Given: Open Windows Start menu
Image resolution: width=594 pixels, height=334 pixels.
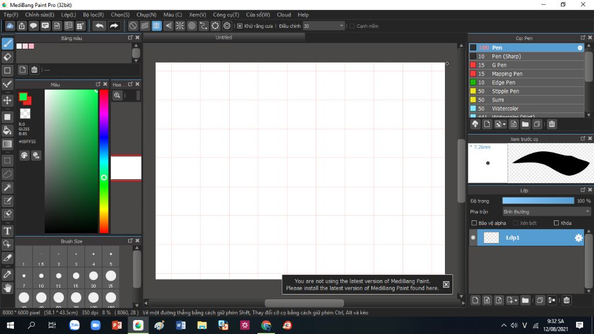Looking at the screenshot, I should click(10, 325).
